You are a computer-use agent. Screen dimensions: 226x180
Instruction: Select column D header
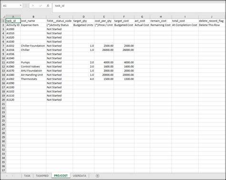pos(83,17)
